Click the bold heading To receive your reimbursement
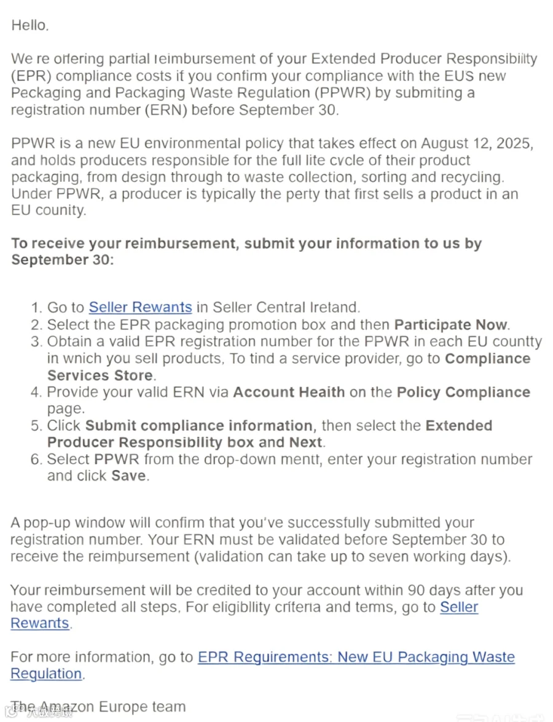553x722 pixels. click(x=246, y=251)
